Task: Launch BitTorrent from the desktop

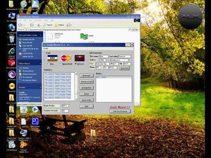Action: coord(12,75)
